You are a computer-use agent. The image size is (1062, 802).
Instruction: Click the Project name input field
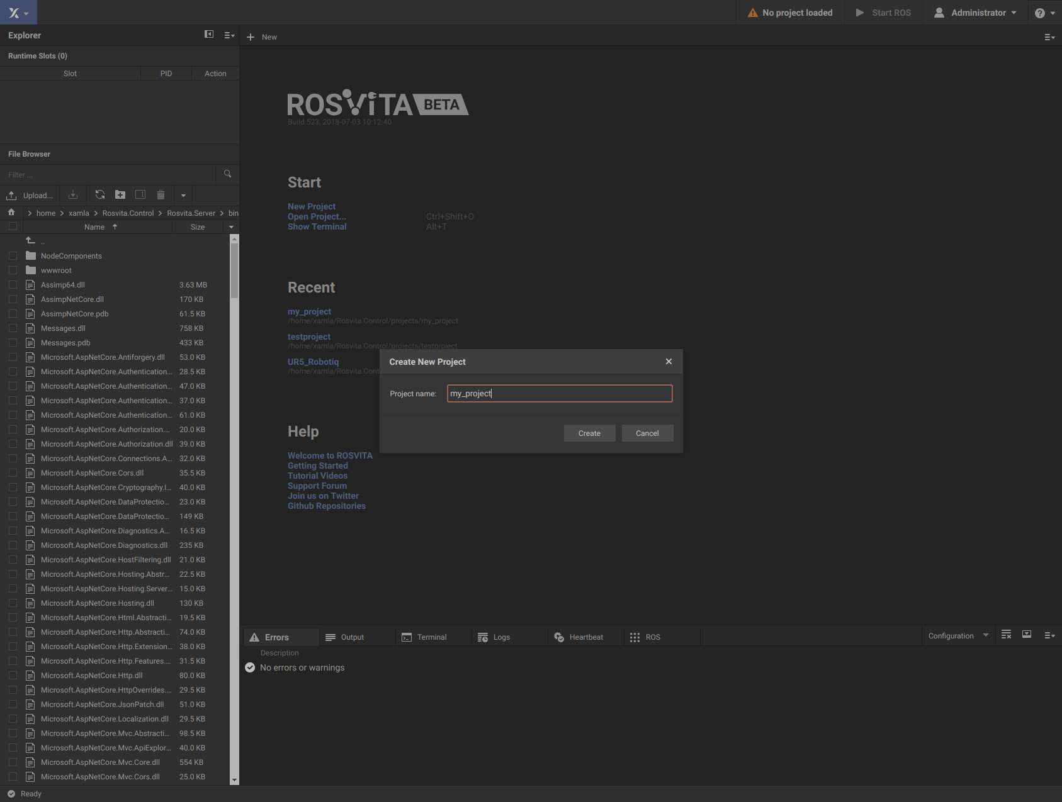coord(560,394)
